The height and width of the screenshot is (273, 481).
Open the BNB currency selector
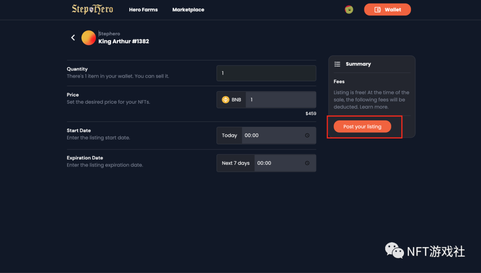231,100
